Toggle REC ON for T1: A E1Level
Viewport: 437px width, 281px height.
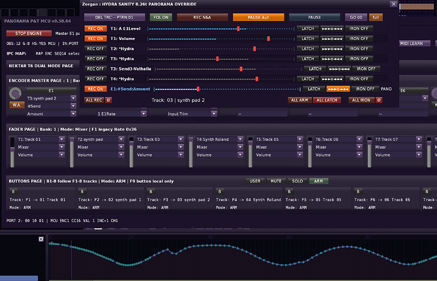(95, 29)
